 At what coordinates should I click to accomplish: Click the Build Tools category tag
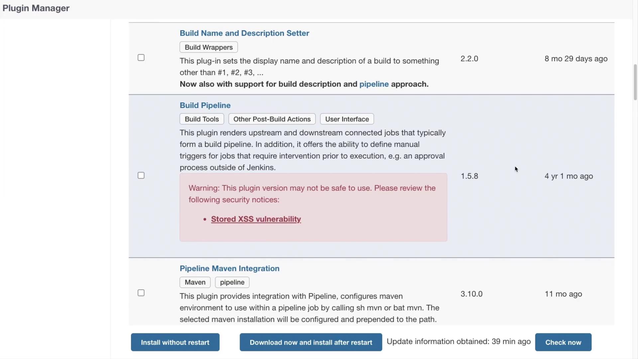(202, 119)
